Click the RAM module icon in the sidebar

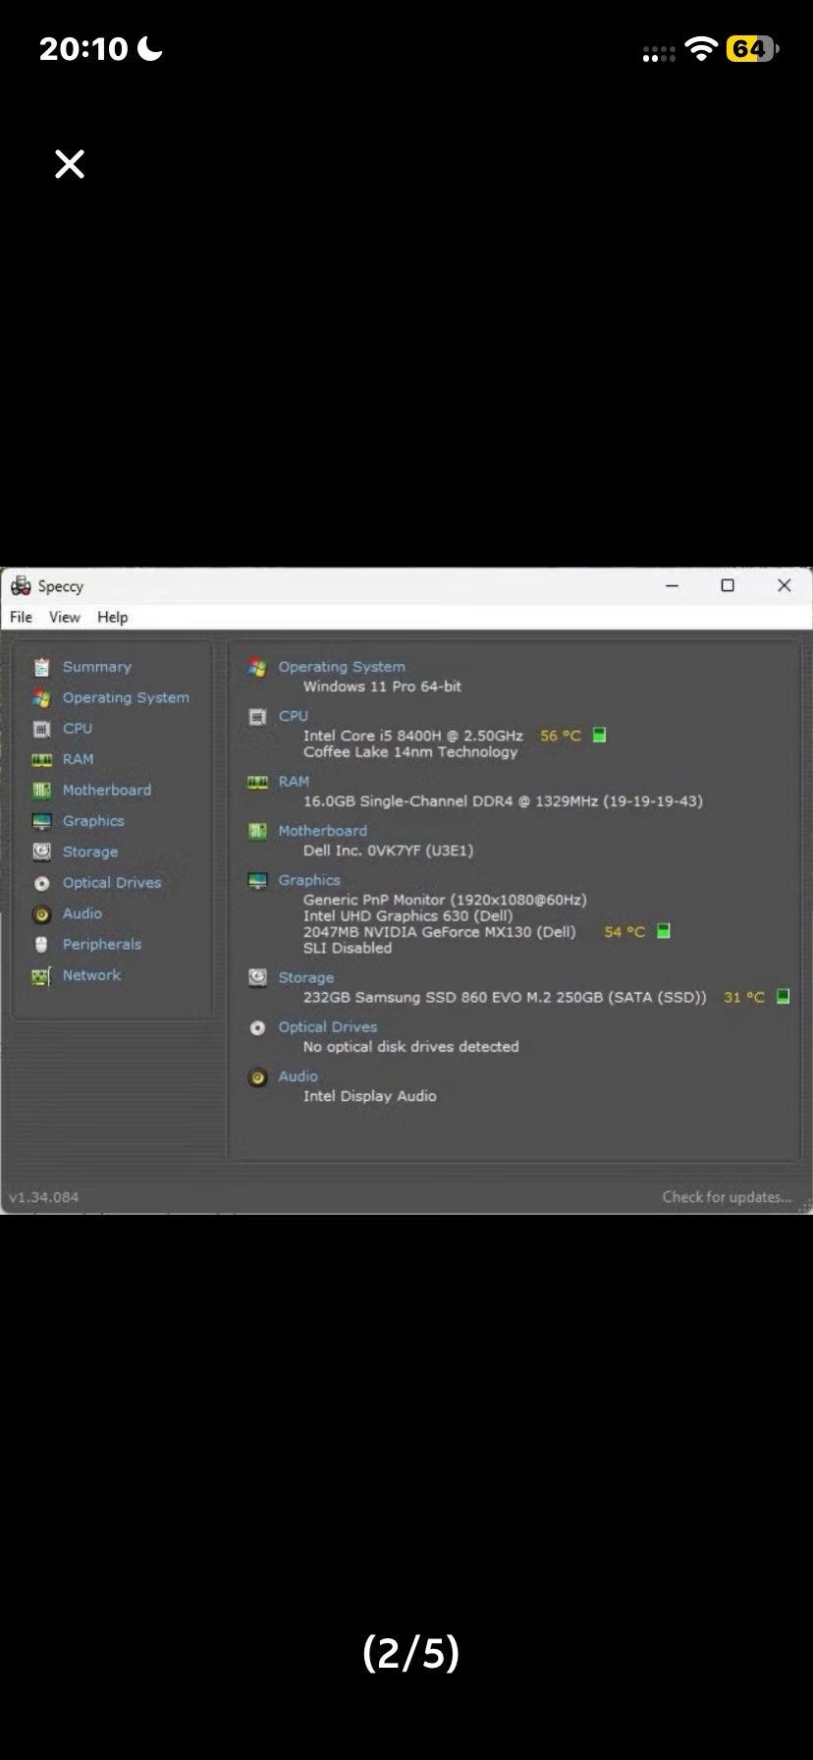click(x=41, y=759)
